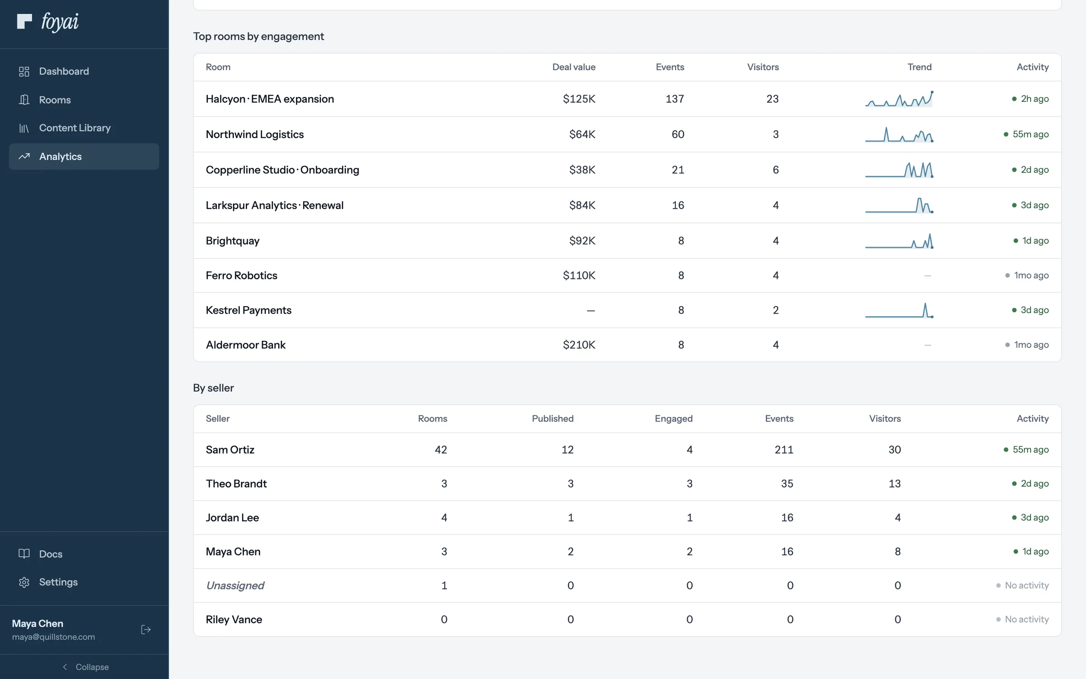
Task: Click the Collapse chevron arrow
Action: (65, 667)
